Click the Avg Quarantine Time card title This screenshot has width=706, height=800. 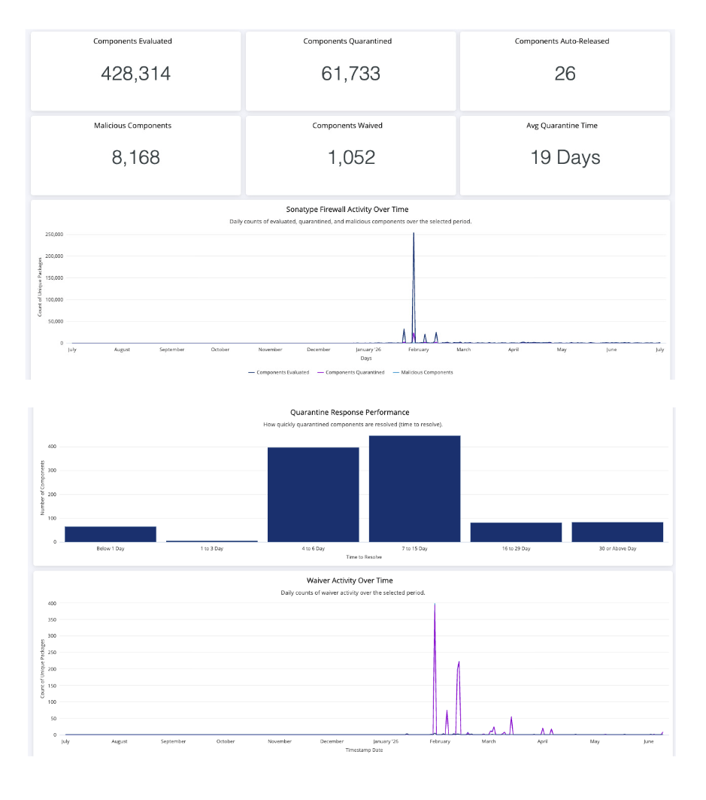(x=562, y=126)
